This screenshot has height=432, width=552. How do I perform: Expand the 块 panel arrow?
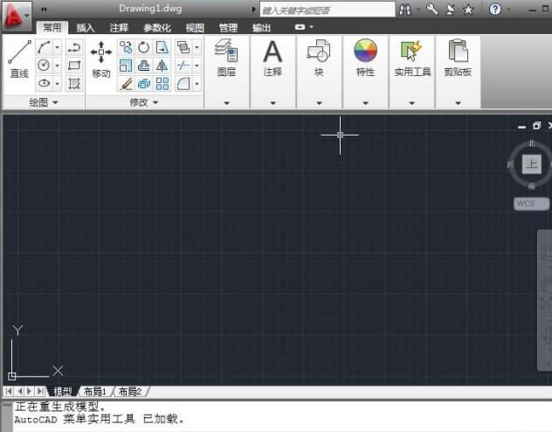pyautogui.click(x=319, y=103)
